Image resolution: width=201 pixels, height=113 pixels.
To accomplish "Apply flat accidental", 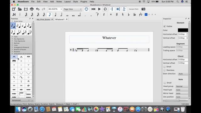I will click(x=129, y=14).
